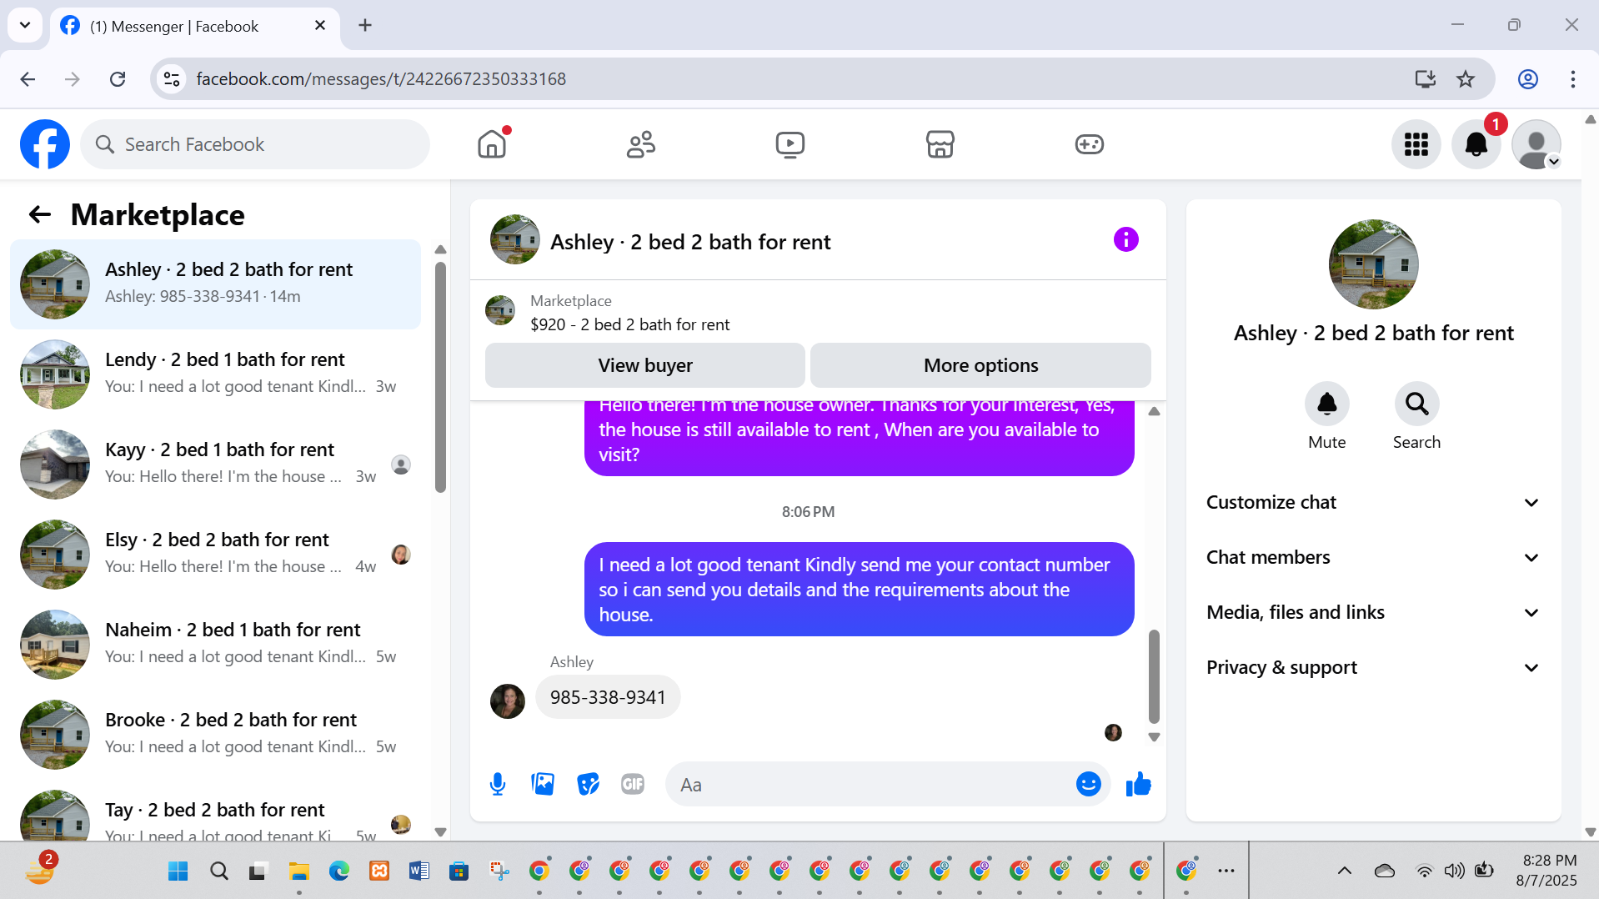Go to Home feed icon

[x=492, y=144]
